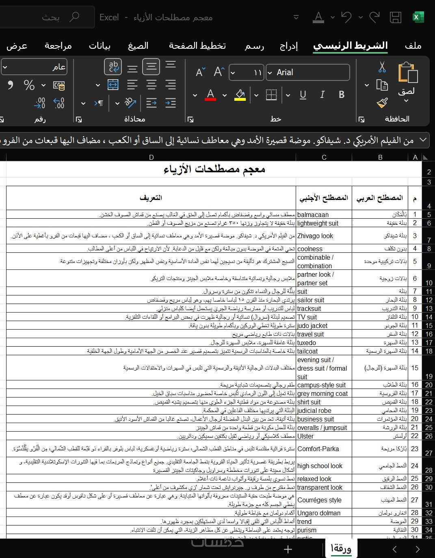435x558 pixels.
Task: Click the left-pointing sheet navigation arrow
Action: pyautogui.click(x=394, y=549)
